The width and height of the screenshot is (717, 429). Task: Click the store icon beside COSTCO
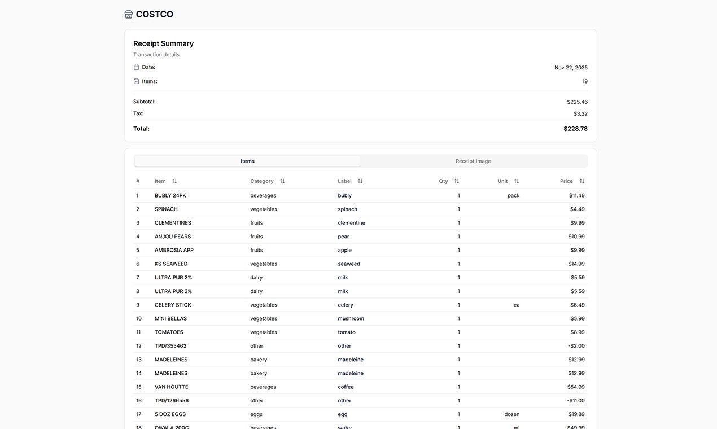[x=129, y=14]
